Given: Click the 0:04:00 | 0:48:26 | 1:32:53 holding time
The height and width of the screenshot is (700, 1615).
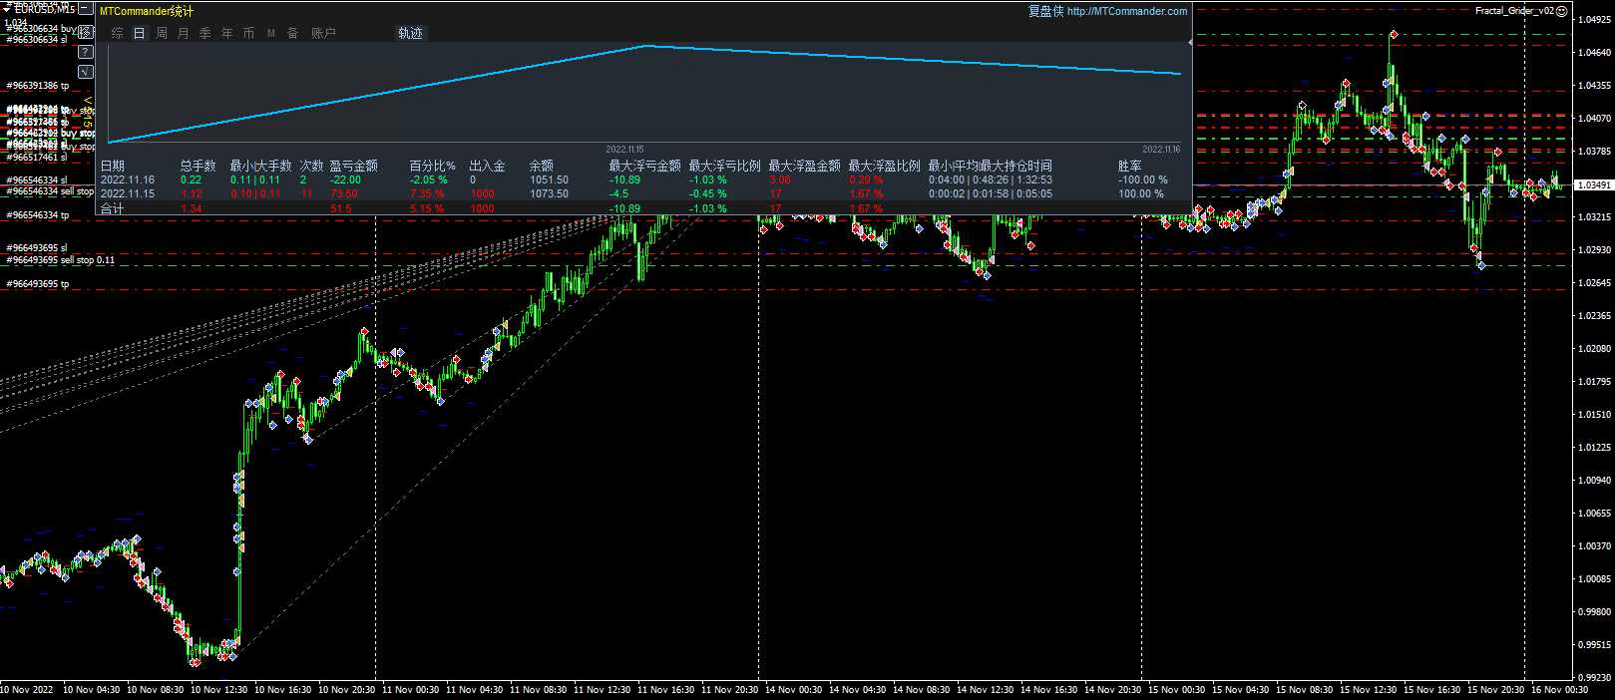Looking at the screenshot, I should tap(990, 180).
